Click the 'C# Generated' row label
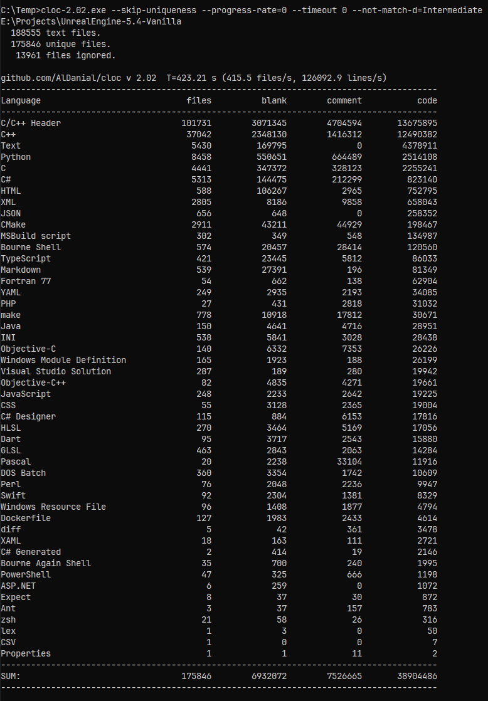488x701 pixels. click(x=31, y=552)
